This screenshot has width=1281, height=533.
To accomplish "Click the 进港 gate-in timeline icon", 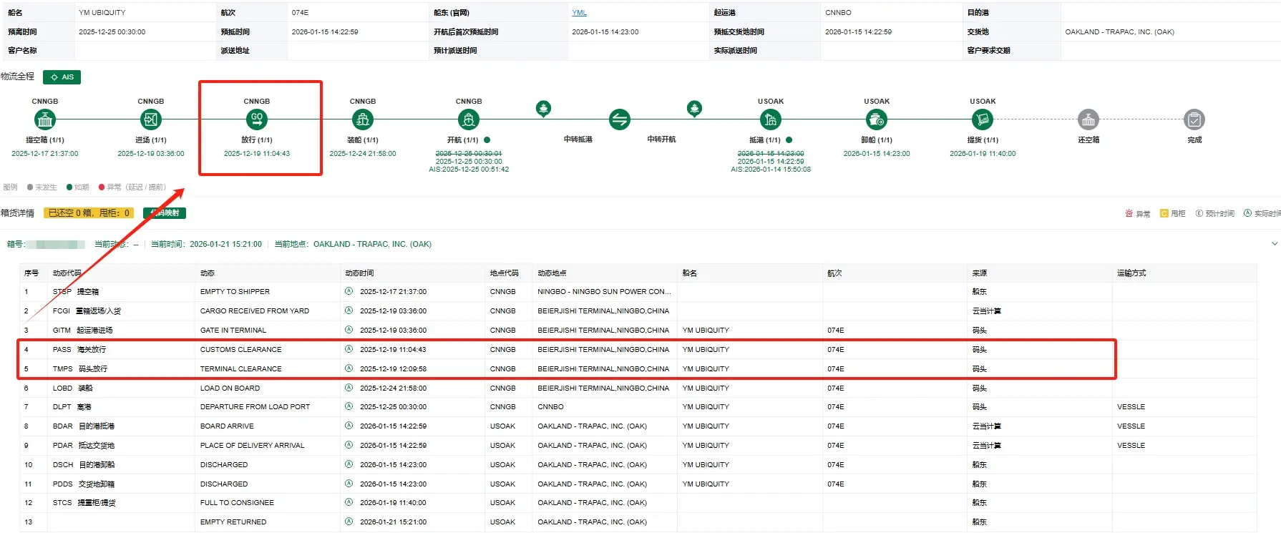I will 151,119.
